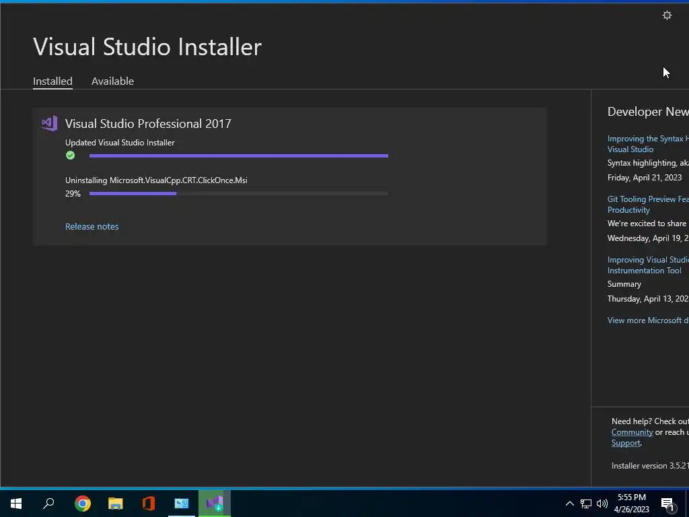Open Git Tooling Preview Features news link
The height and width of the screenshot is (517, 689).
648,205
